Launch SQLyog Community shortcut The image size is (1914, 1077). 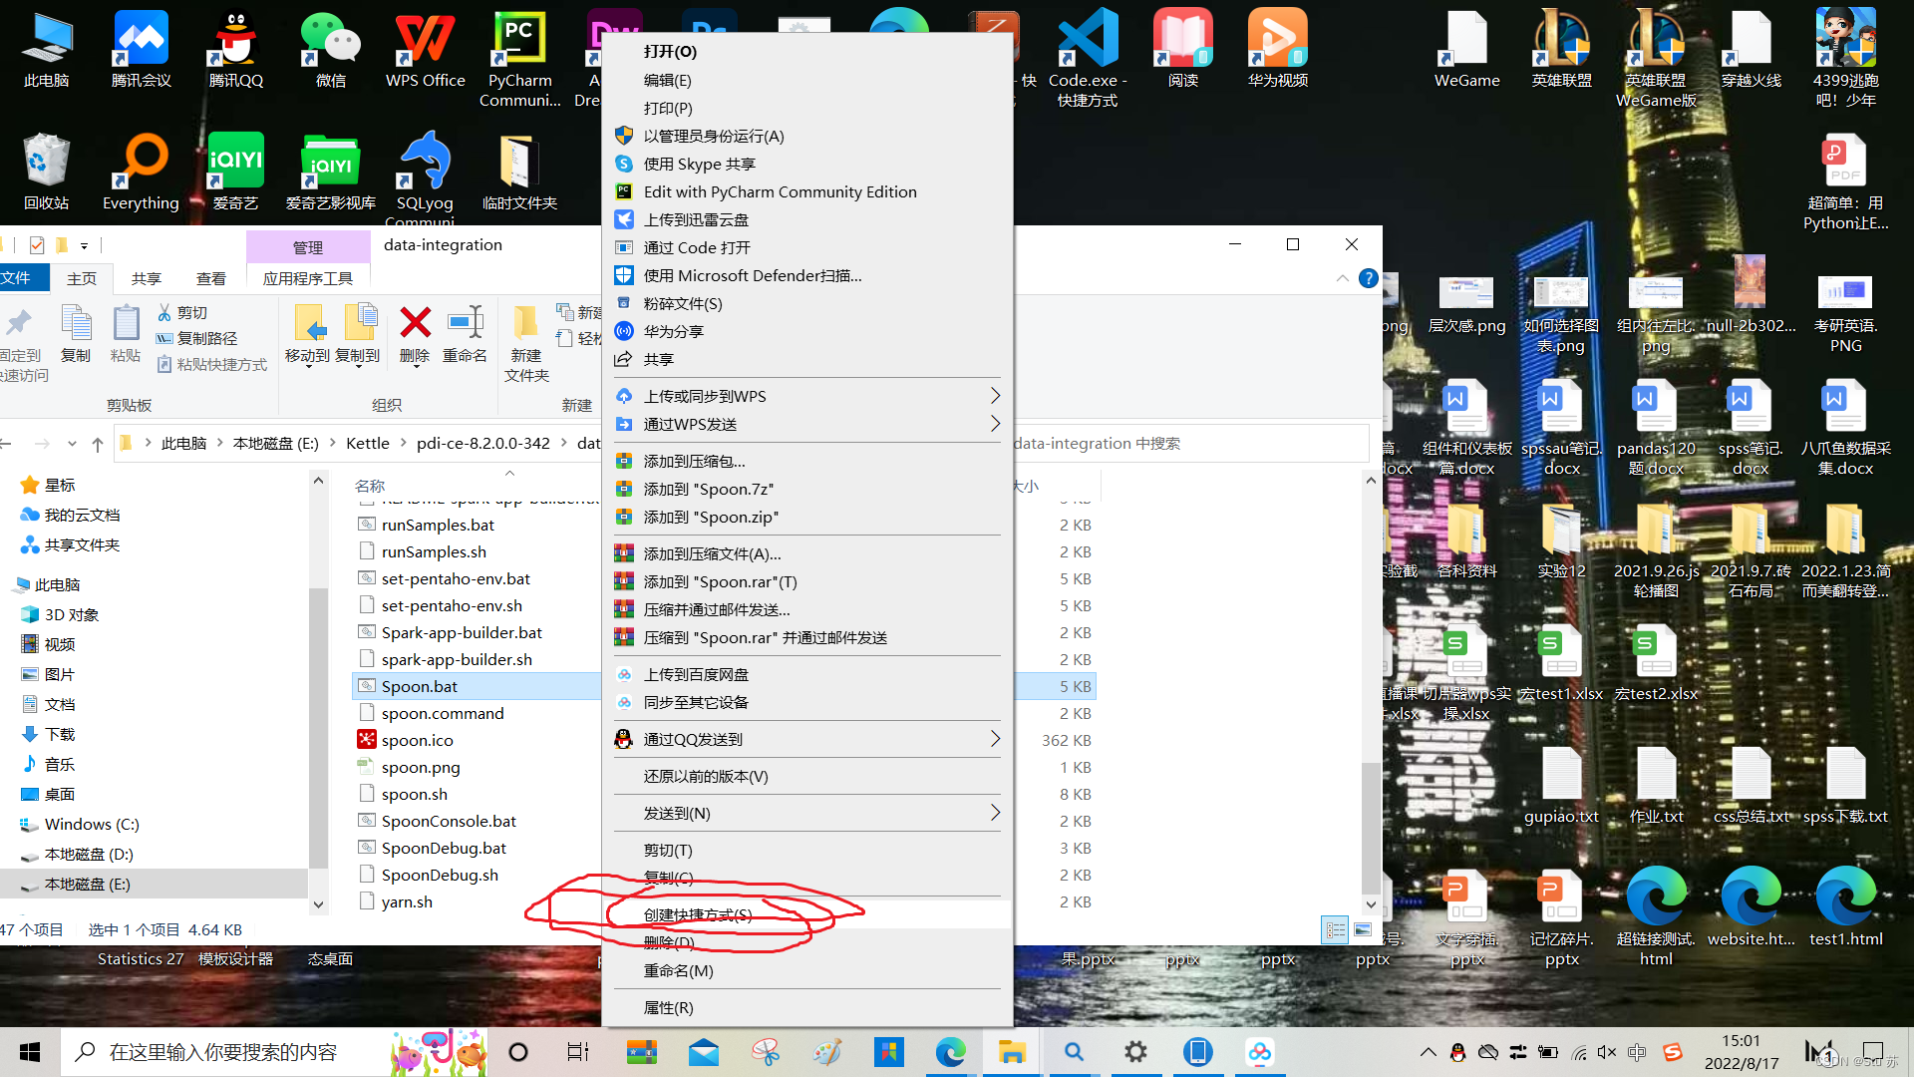(426, 178)
